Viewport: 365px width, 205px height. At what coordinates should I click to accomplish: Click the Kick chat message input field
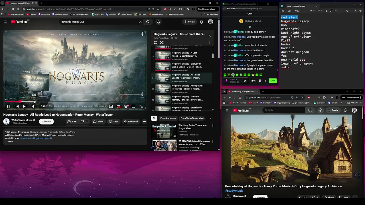236,81
